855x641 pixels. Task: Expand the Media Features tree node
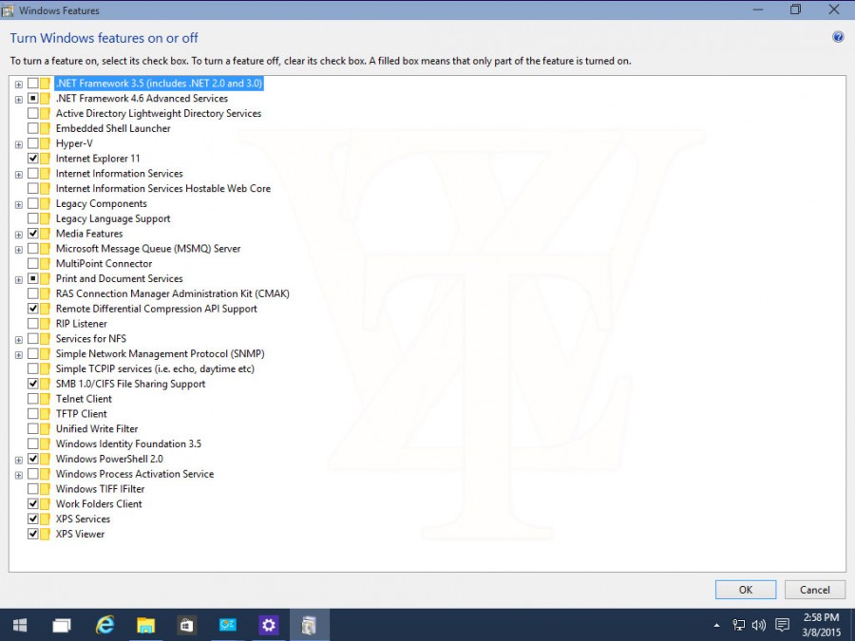tap(19, 235)
